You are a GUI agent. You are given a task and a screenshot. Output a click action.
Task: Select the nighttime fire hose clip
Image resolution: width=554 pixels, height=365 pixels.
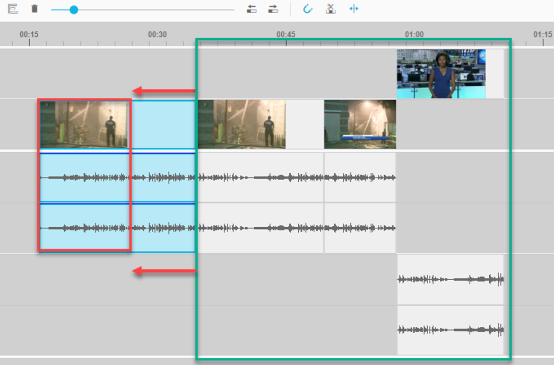(360, 123)
